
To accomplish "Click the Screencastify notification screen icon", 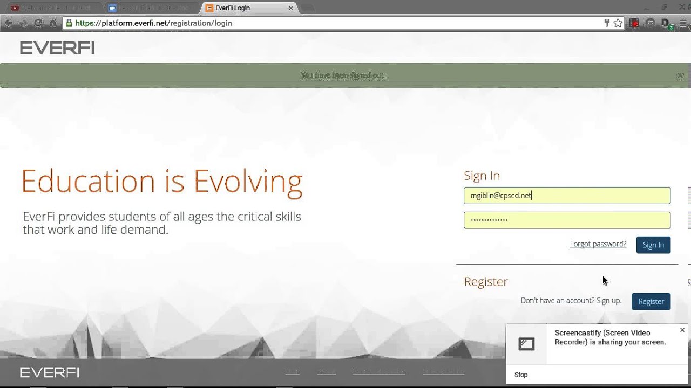I will coord(526,344).
